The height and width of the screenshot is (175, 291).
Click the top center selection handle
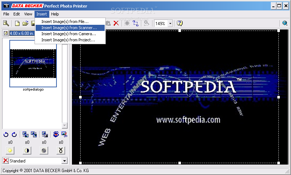pos(179,31)
